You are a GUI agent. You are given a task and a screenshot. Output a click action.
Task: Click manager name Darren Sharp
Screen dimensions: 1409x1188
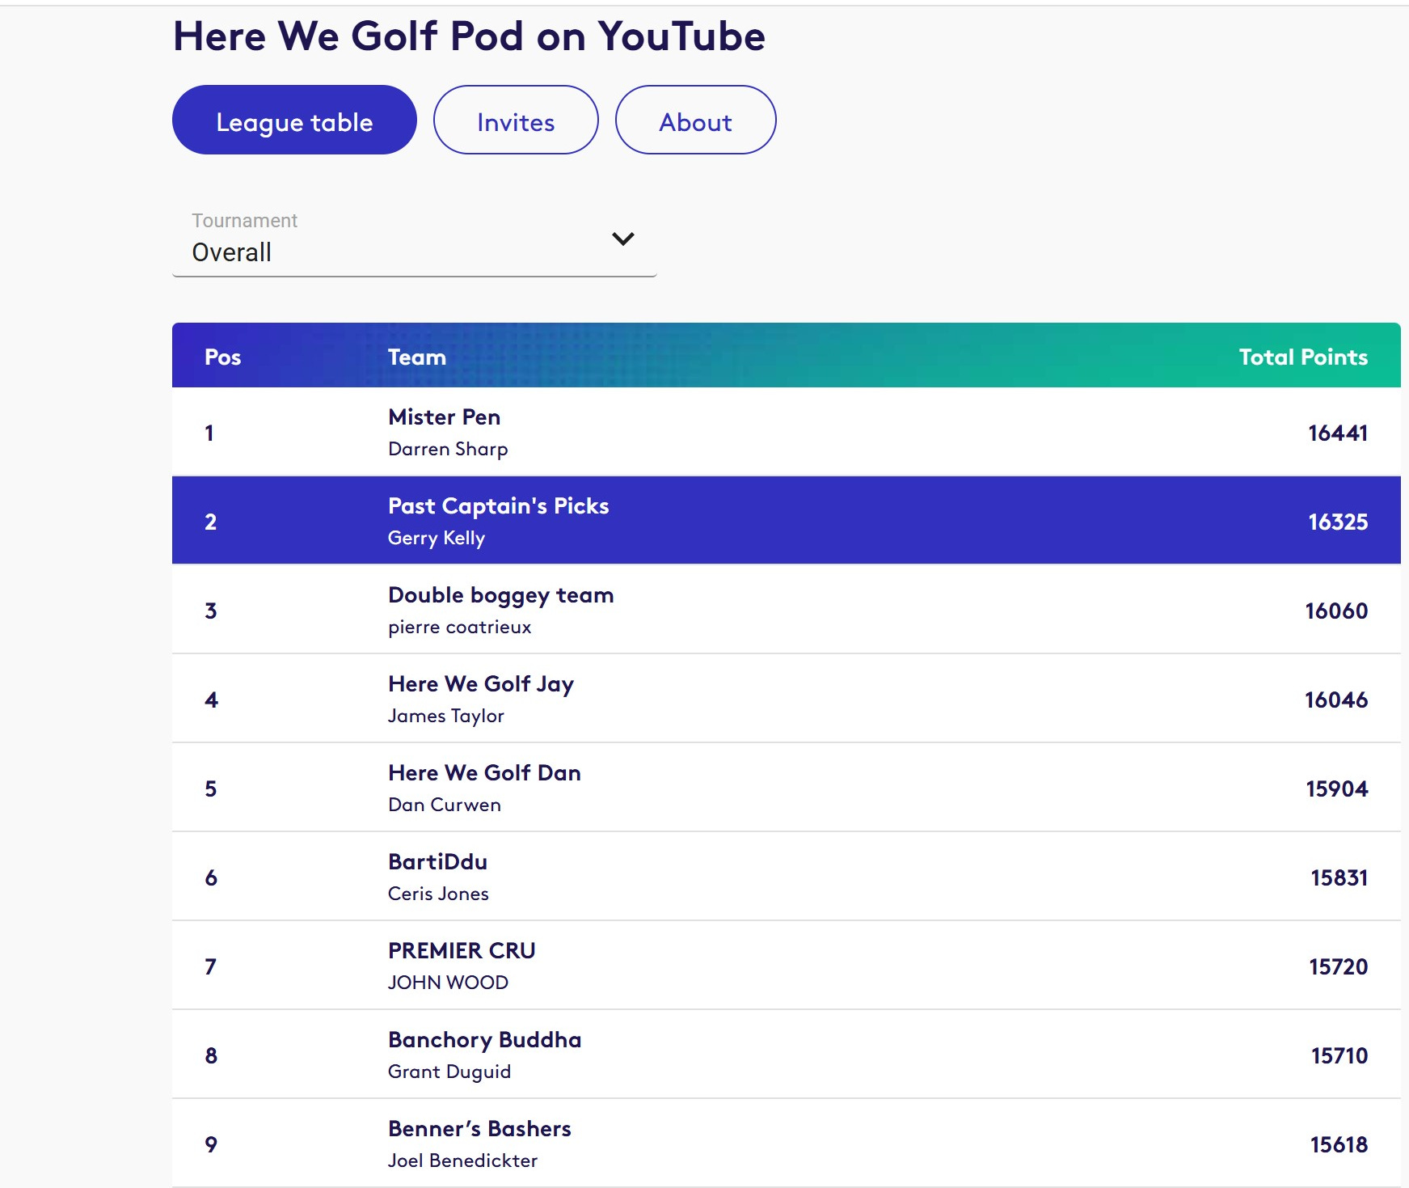click(x=448, y=449)
